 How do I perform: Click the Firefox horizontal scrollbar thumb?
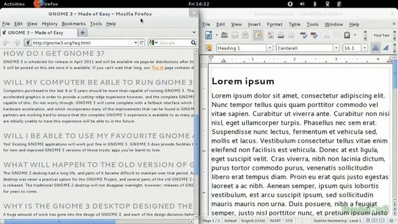60,222
